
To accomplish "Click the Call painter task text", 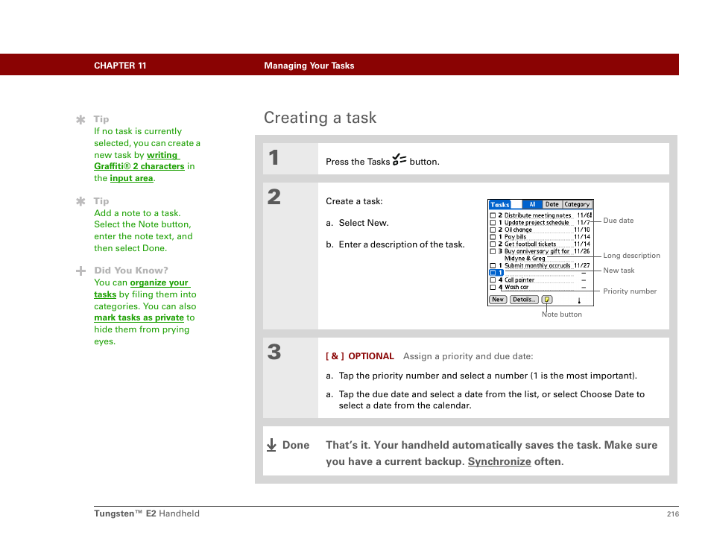I will coord(519,280).
